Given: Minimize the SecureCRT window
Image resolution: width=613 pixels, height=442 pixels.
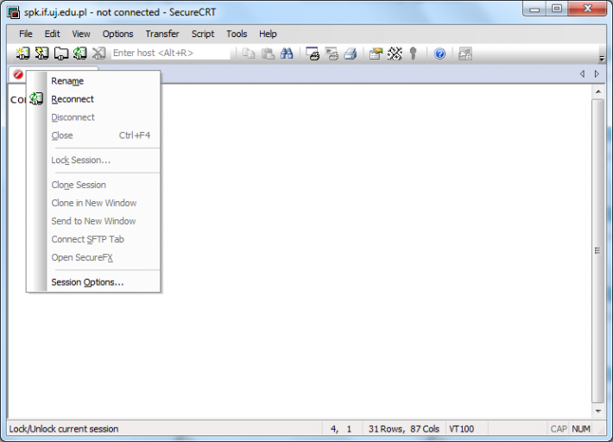Looking at the screenshot, I should coord(534,9).
